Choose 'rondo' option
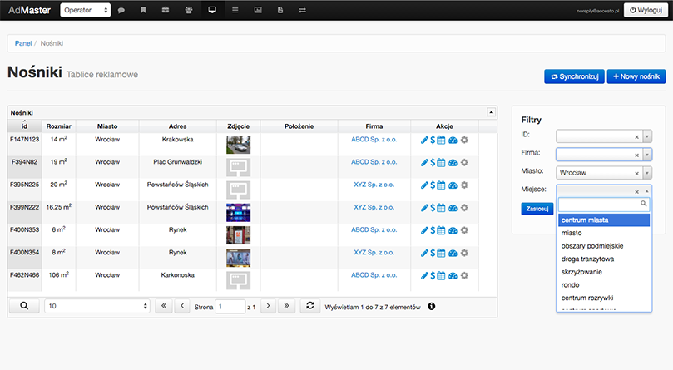 604,285
